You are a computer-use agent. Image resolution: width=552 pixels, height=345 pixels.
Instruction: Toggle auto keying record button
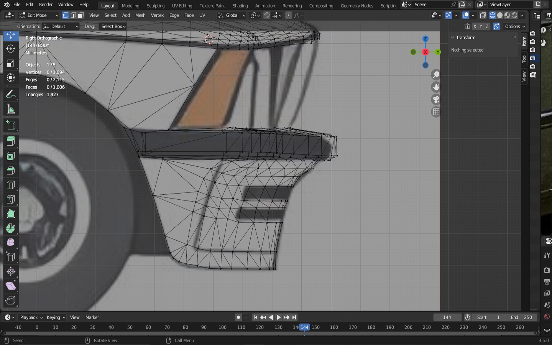pyautogui.click(x=238, y=317)
